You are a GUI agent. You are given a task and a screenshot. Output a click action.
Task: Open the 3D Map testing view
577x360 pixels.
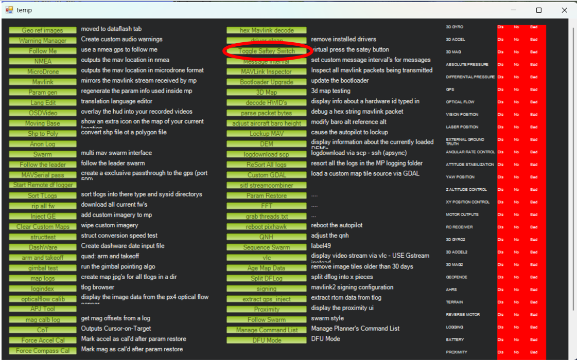(267, 93)
